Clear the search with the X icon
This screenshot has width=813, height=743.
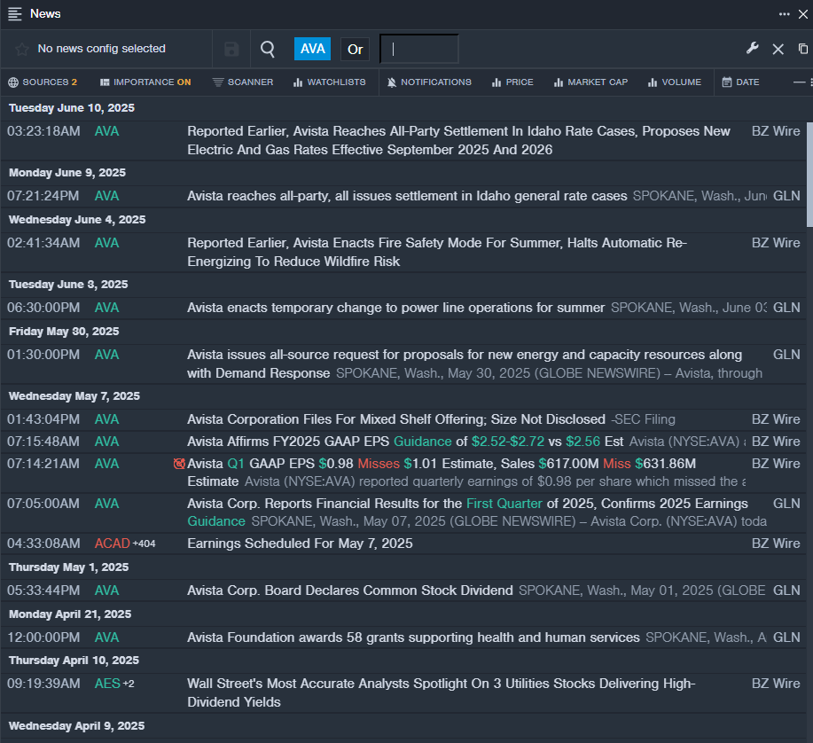(x=778, y=50)
